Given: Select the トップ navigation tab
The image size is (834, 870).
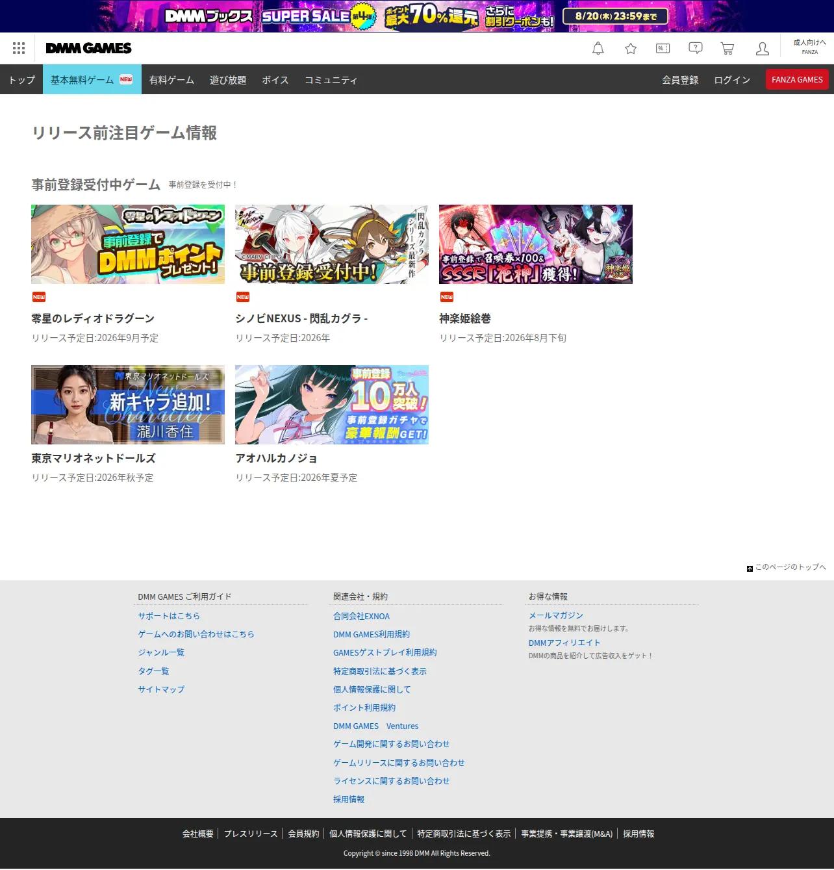Looking at the screenshot, I should pos(21,80).
